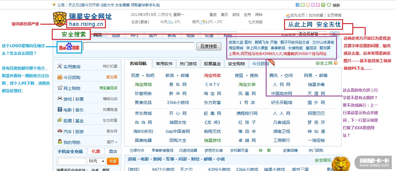Open the 瑞星杀毒 link

pyautogui.click(x=316, y=84)
